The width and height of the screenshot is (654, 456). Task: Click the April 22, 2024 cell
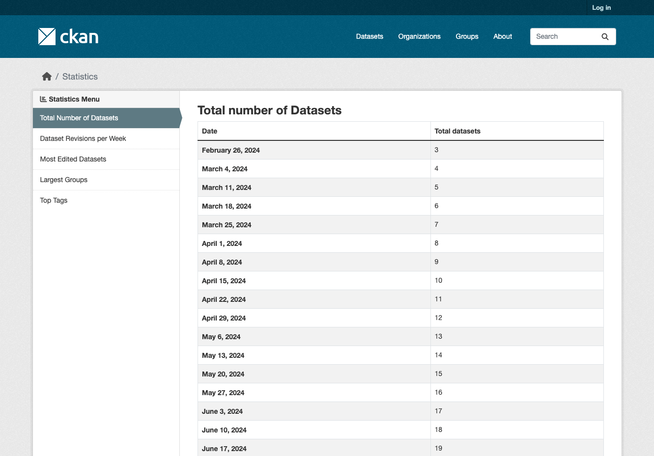(314, 299)
